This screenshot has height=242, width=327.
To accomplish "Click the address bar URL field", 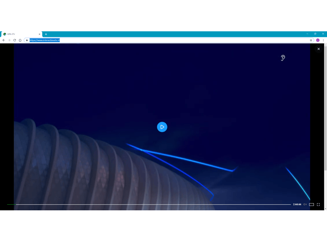I will [x=169, y=40].
